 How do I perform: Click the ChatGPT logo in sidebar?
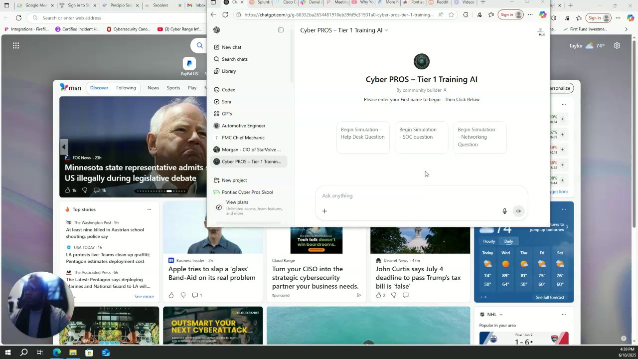[x=216, y=30]
